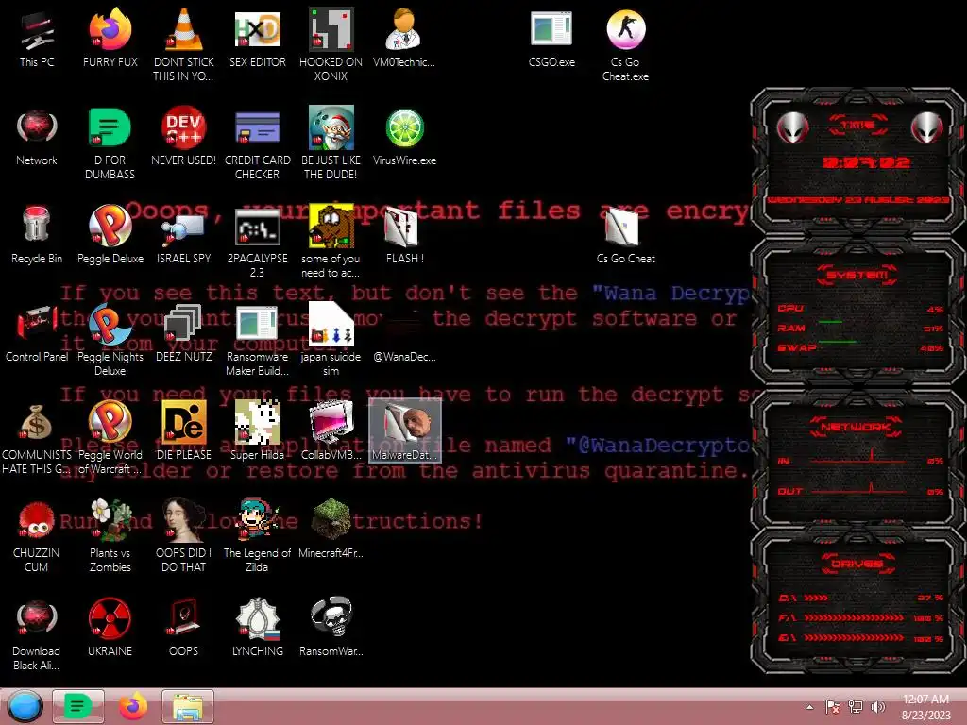Click the highlighted MalwareDat... icon

[405, 430]
